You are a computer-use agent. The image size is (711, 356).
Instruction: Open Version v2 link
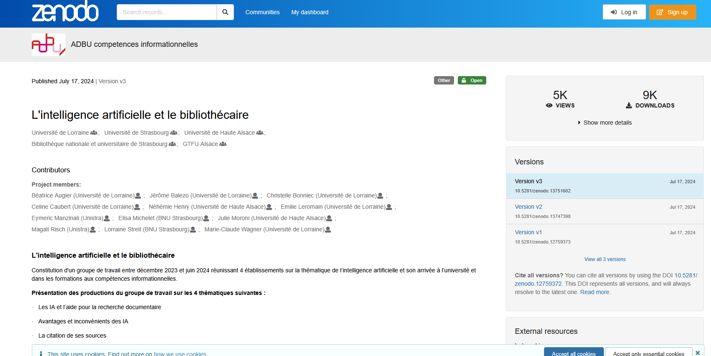click(x=529, y=207)
